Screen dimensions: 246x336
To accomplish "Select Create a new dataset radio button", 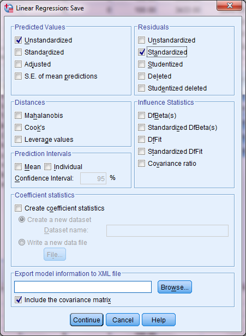I will pyautogui.click(x=22, y=219).
